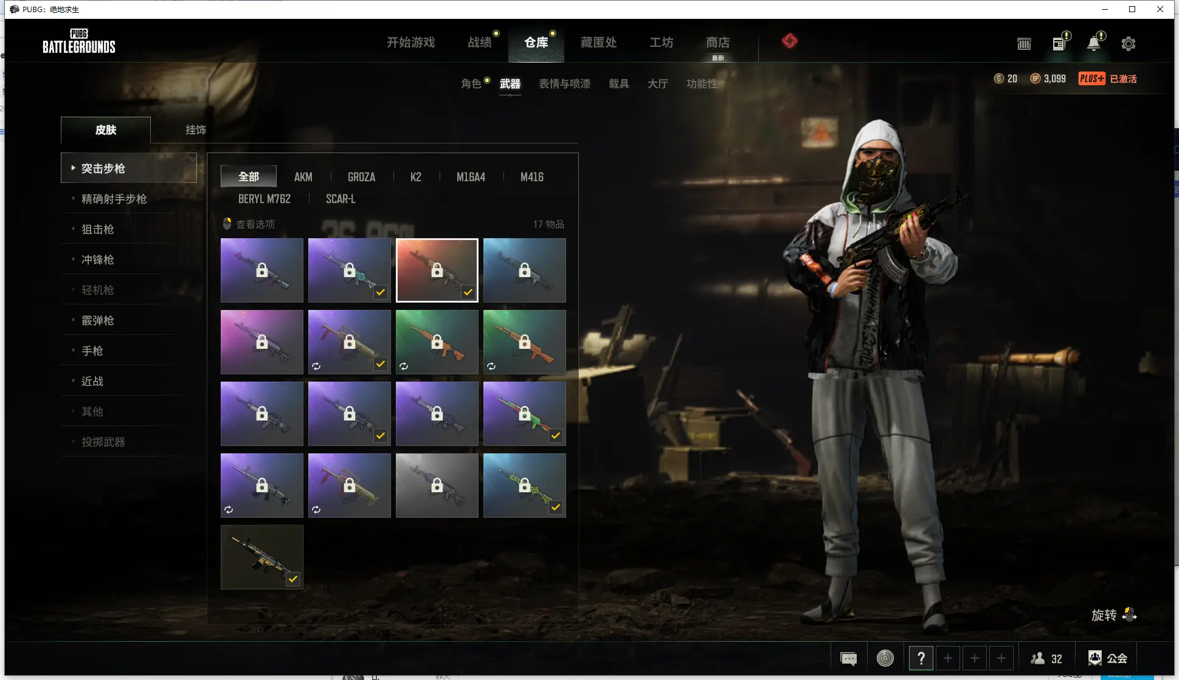Image resolution: width=1179 pixels, height=680 pixels.
Task: Switch to the 载具 sub-tab
Action: tap(619, 84)
